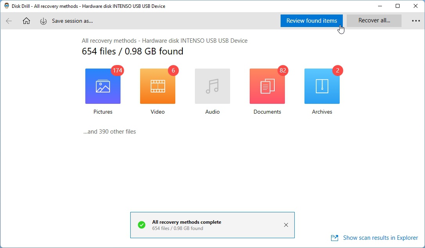Click the save session download icon
Viewport: 425px width, 248px height.
pos(43,21)
